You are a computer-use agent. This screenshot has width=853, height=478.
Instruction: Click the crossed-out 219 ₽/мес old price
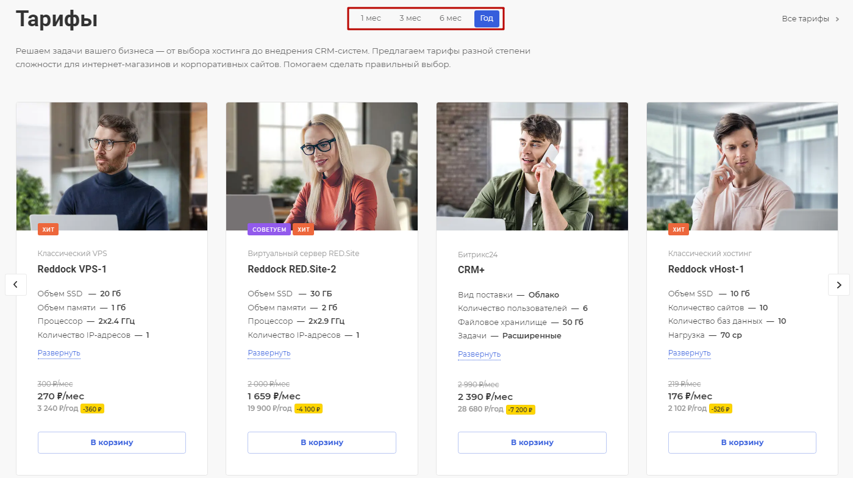(x=685, y=384)
